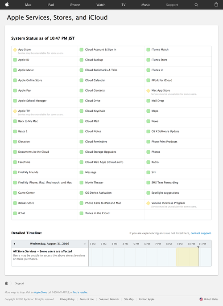The height and width of the screenshot is (306, 223).
Task: Click the Support breadcrumb in the footer
Action: tap(20, 283)
